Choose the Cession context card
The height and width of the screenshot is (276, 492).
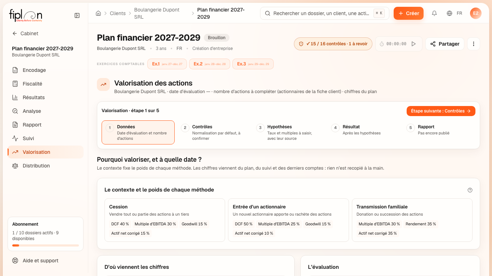(165, 220)
